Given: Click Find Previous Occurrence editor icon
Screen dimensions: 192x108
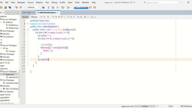Looking at the screenshot, I should (x=56, y=17).
